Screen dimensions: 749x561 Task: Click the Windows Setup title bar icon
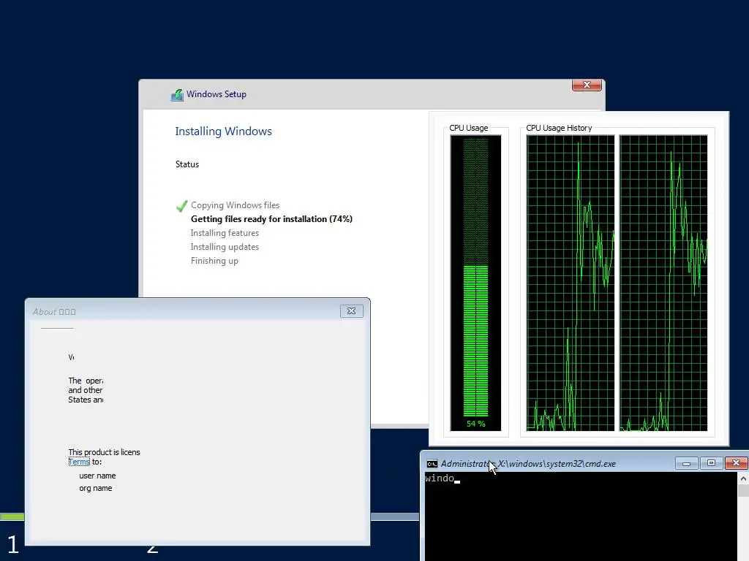pyautogui.click(x=177, y=94)
